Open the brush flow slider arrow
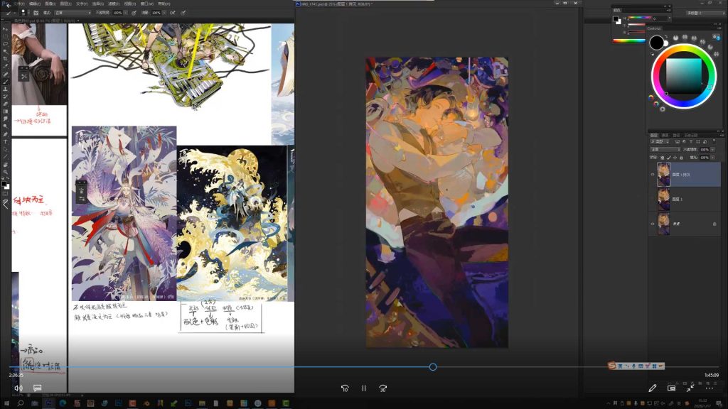This screenshot has width=728, height=409. [164, 13]
